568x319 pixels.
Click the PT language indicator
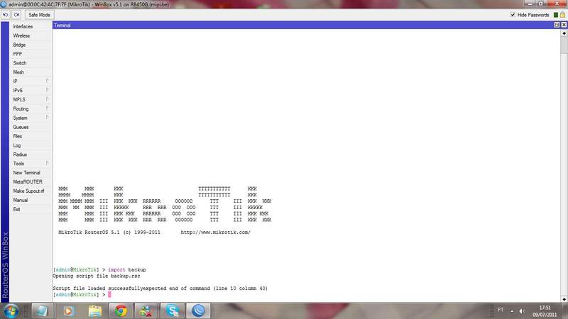coord(501,310)
